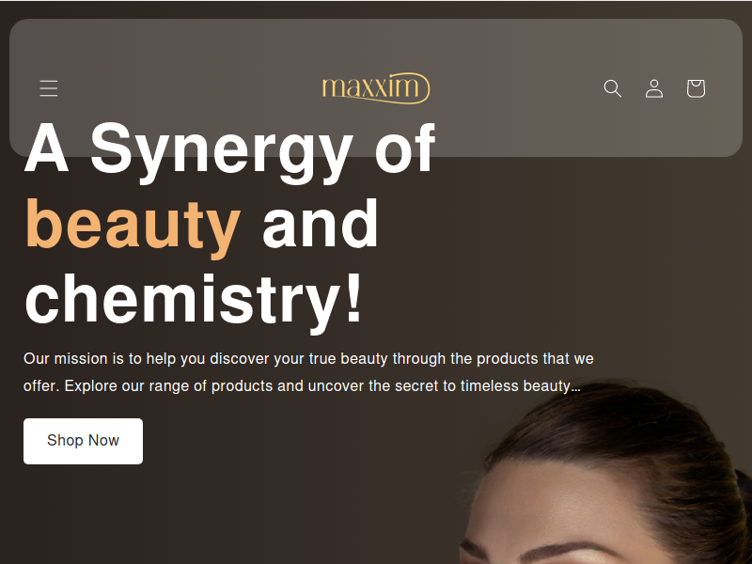View the shopping cart bag icon
The width and height of the screenshot is (752, 564).
pyautogui.click(x=696, y=88)
